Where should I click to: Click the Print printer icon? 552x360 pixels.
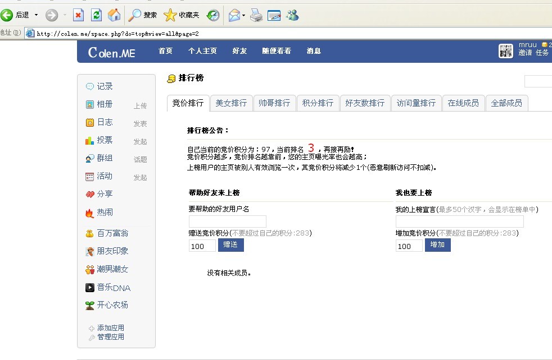point(256,15)
